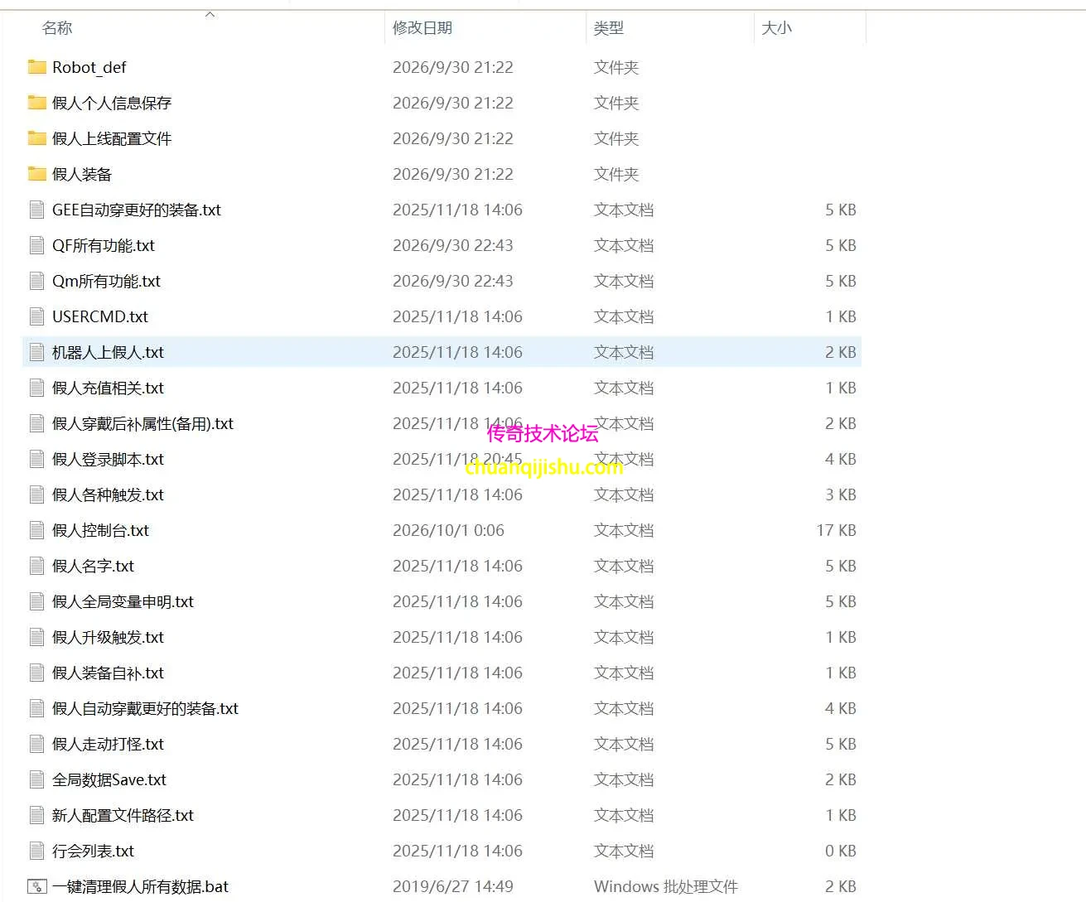
Task: Click the 机器人上假人.txt document icon
Action: tap(36, 352)
